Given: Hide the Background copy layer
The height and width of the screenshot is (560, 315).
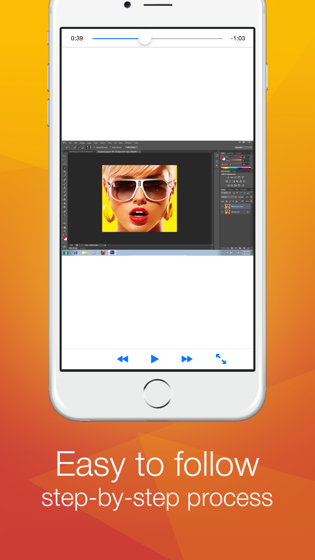Looking at the screenshot, I should pos(222,206).
